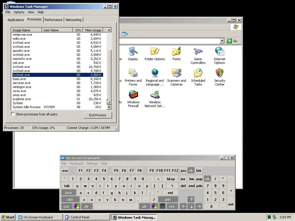Open Security Center icon
Image resolution: width=295 pixels, height=221 pixels.
219,77
